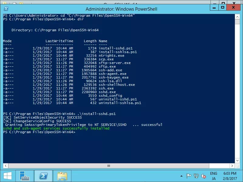Viewport: 243px width, 182px height.
Task: Open Action Center flag icon
Action: click(189, 176)
